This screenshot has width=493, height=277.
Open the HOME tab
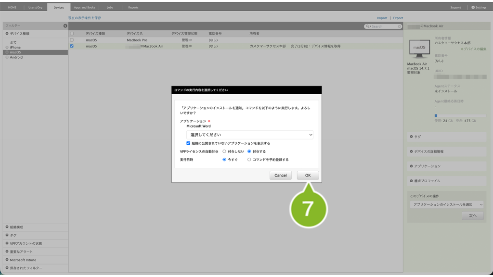coord(12,7)
